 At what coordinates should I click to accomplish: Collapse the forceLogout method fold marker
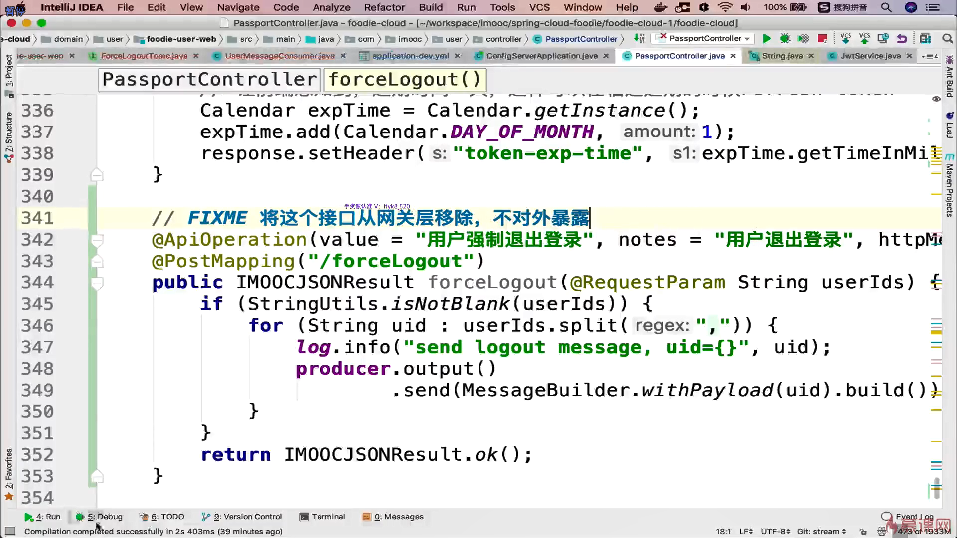click(x=97, y=283)
